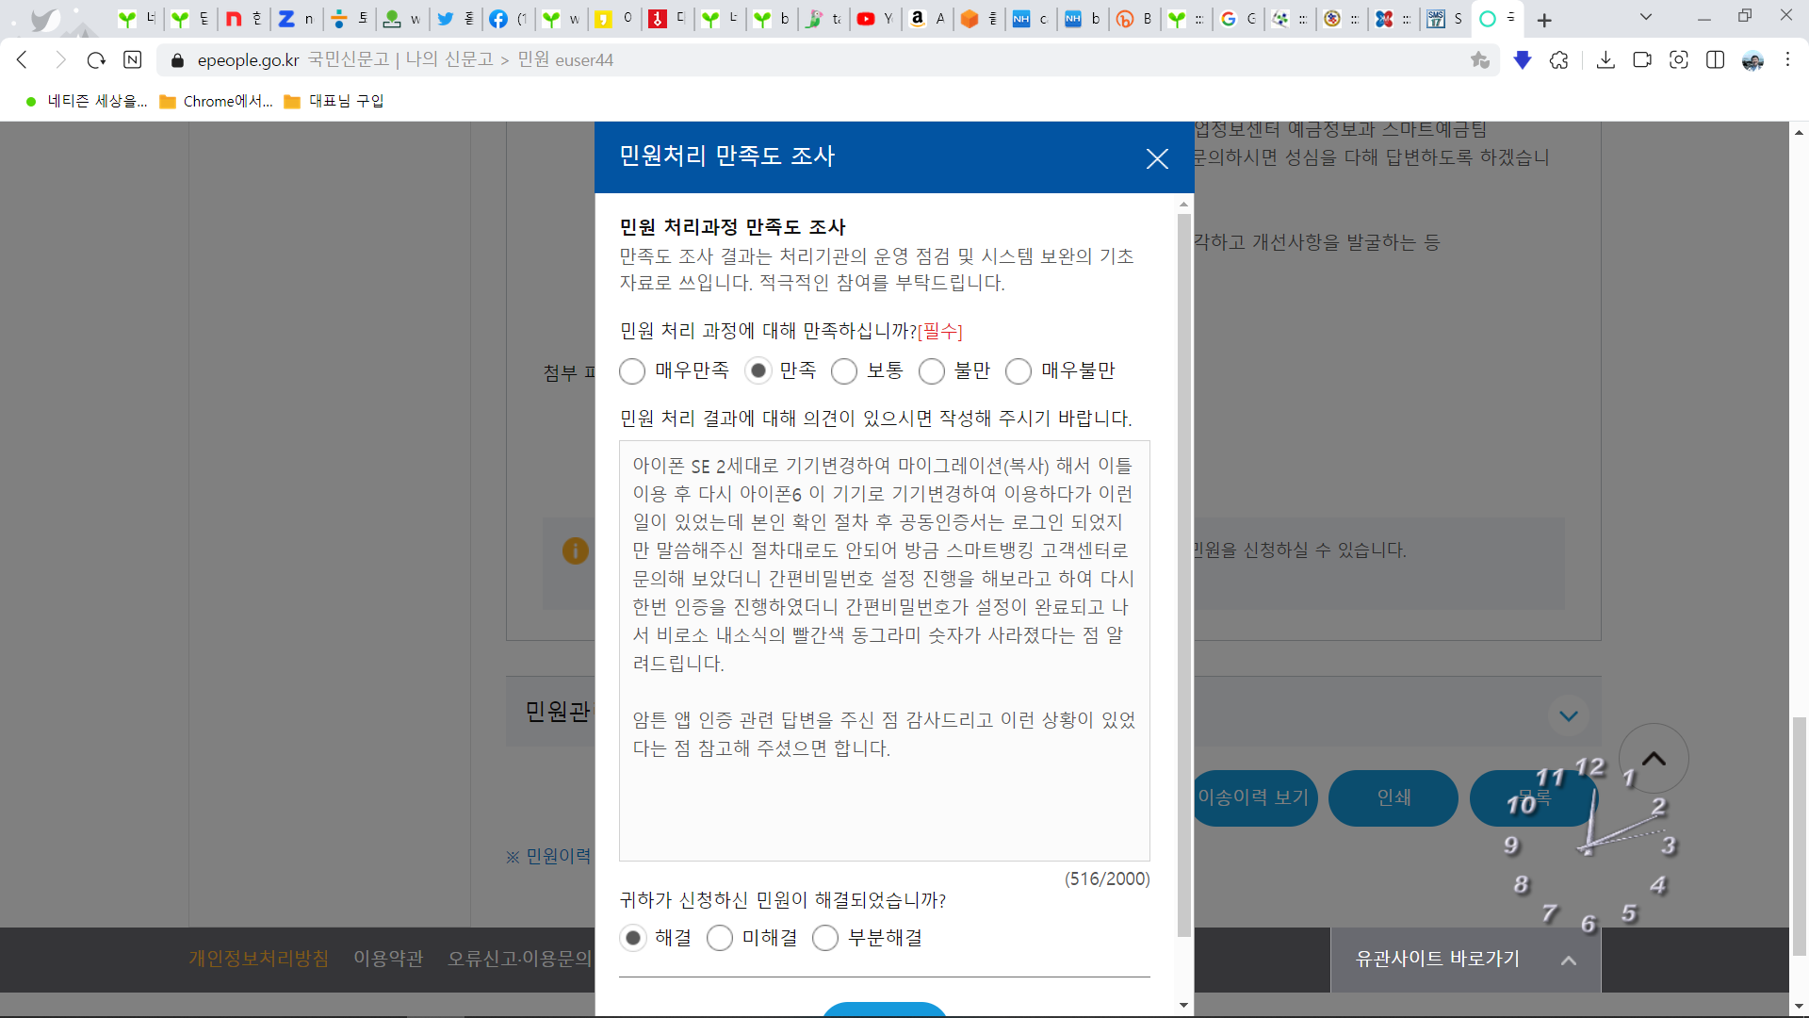Click inside the opinion text area

[x=884, y=650]
